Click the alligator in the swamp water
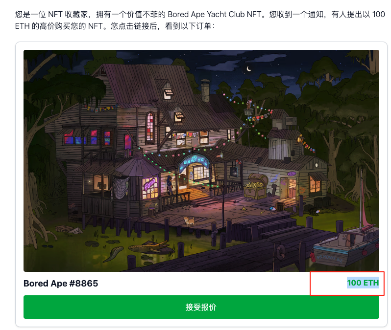Image resolution: width=391 pixels, height=330 pixels. (149, 247)
